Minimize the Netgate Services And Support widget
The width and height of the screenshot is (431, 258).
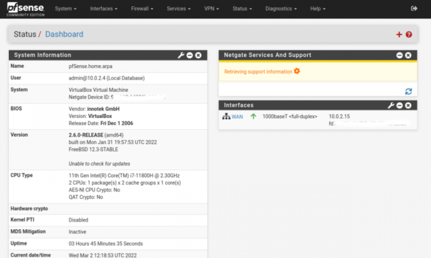pyautogui.click(x=399, y=56)
